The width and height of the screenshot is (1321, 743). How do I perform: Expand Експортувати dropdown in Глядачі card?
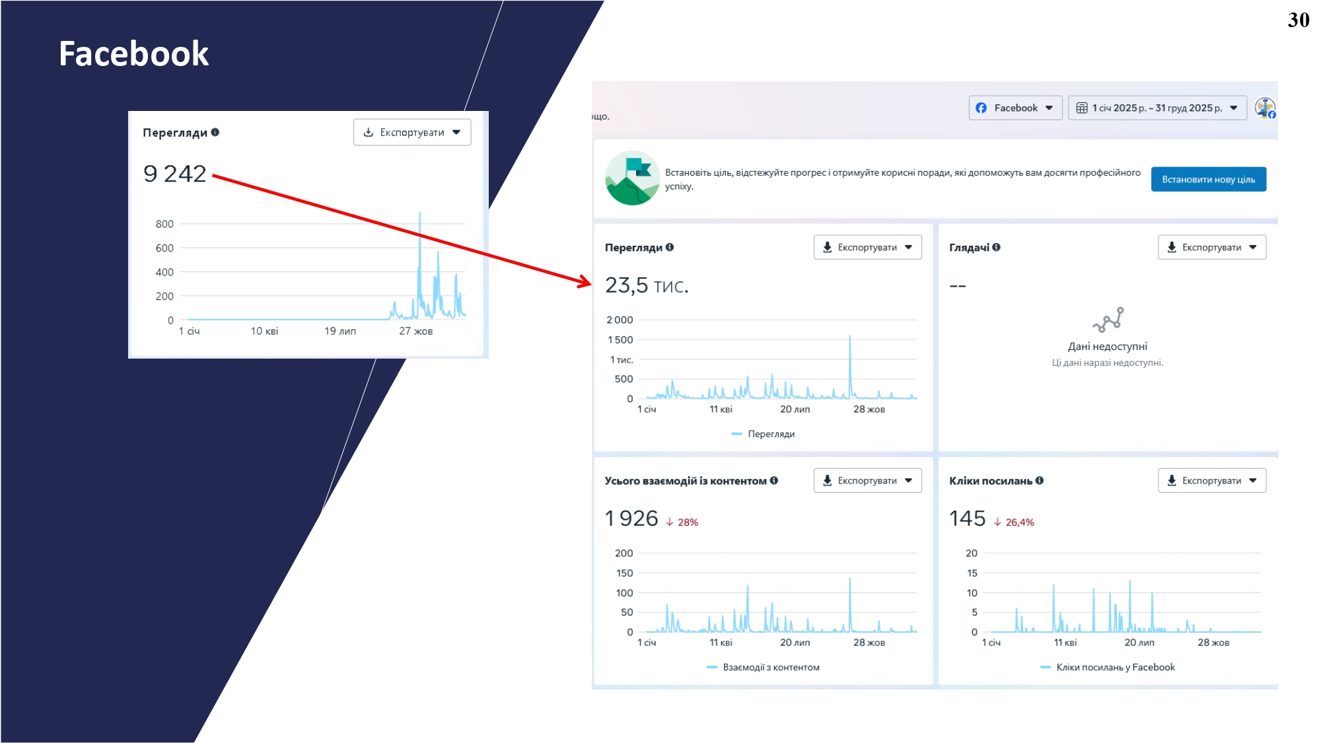click(x=1211, y=248)
